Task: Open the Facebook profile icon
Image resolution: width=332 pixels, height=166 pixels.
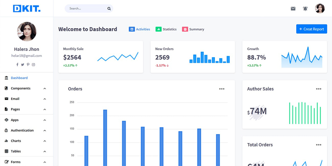Action: click(17, 65)
